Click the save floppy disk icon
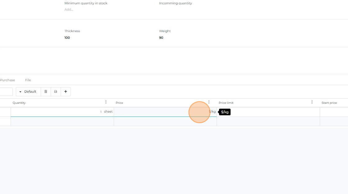 coord(56,92)
